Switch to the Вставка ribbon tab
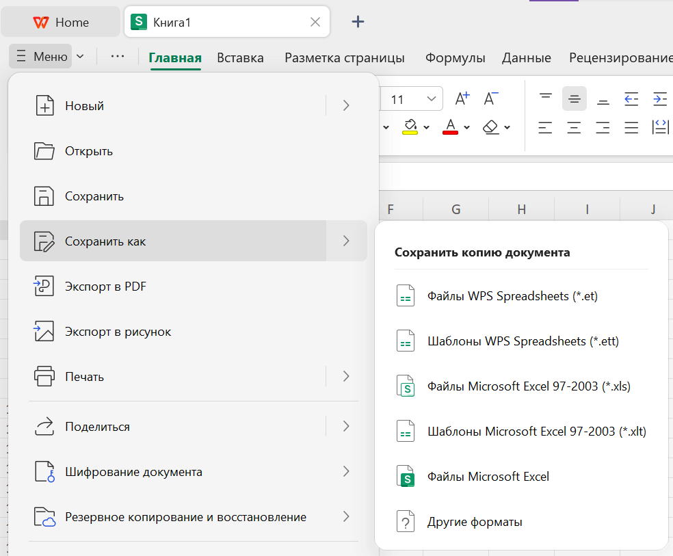The image size is (673, 556). pos(240,57)
